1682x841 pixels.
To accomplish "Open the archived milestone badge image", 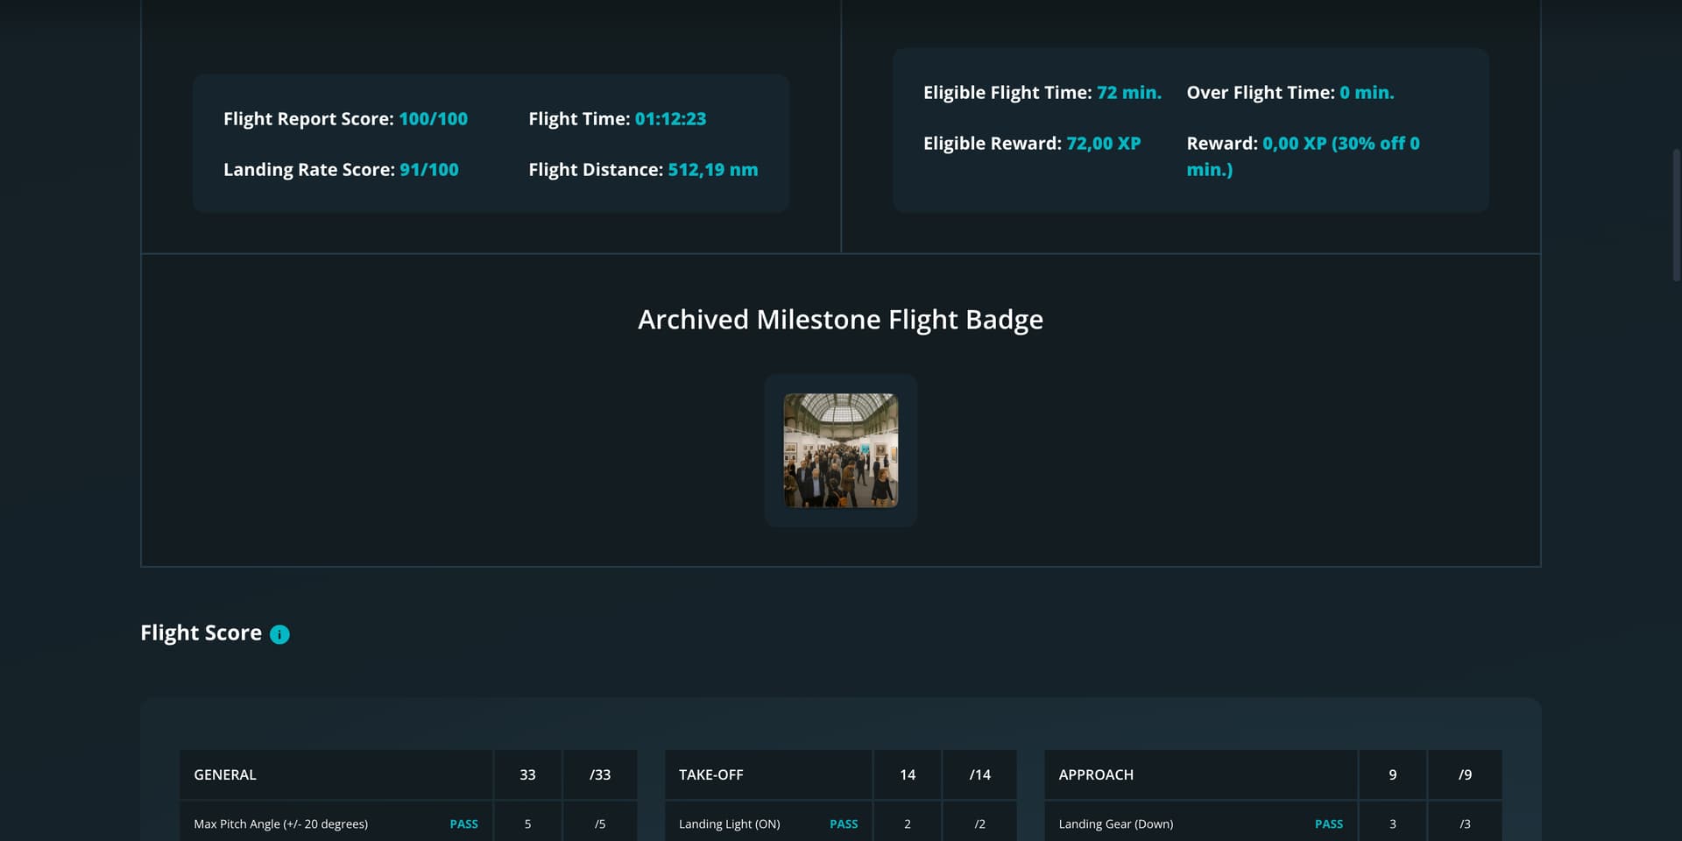I will click(x=840, y=450).
